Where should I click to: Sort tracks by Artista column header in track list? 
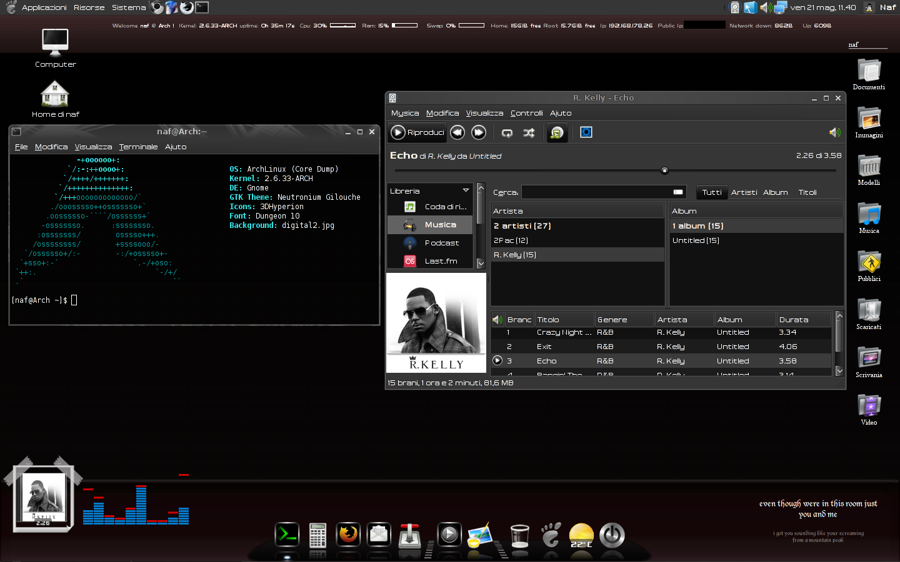pos(684,320)
